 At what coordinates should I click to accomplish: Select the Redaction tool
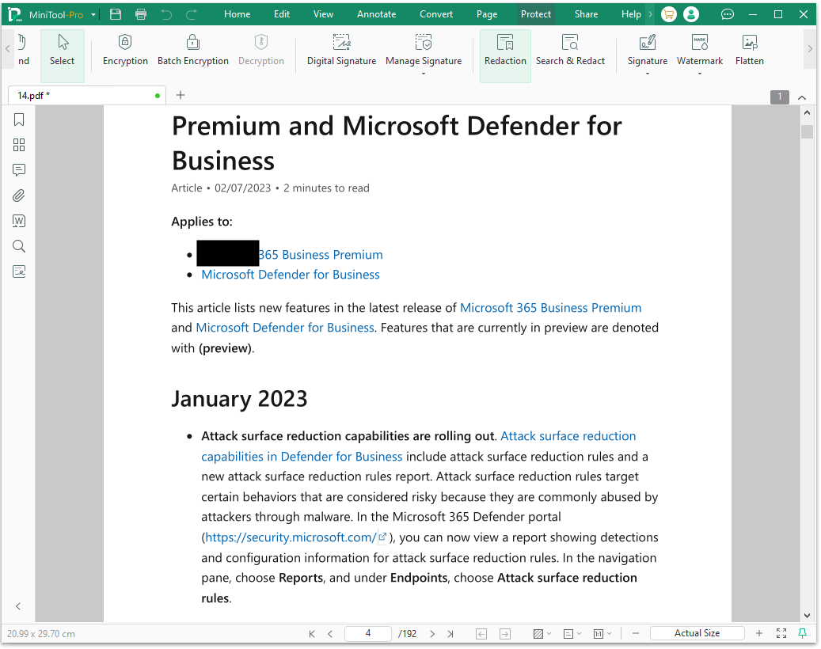[505, 51]
